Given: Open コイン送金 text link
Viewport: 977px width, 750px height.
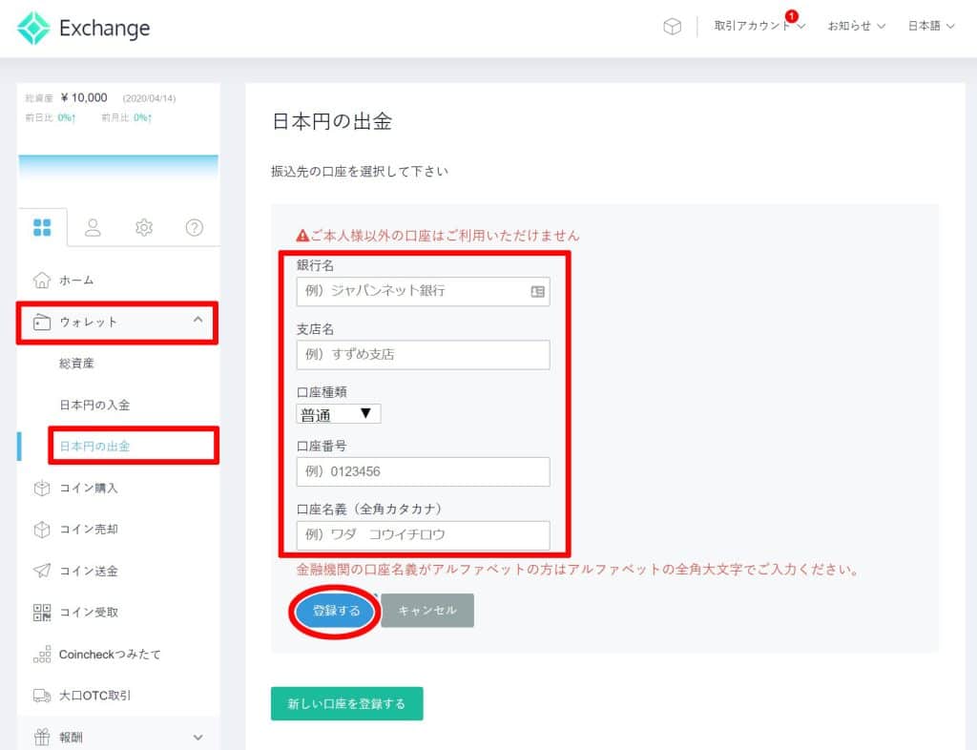Looking at the screenshot, I should coord(89,571).
